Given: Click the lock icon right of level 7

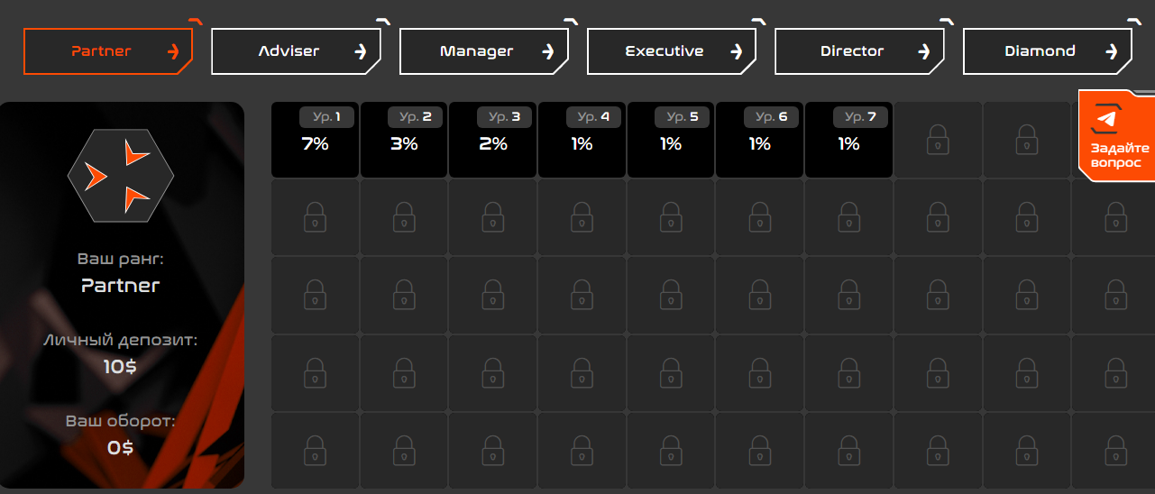Looking at the screenshot, I should (938, 140).
